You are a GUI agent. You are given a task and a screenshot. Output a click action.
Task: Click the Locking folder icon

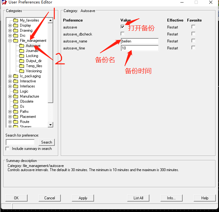point(22,56)
